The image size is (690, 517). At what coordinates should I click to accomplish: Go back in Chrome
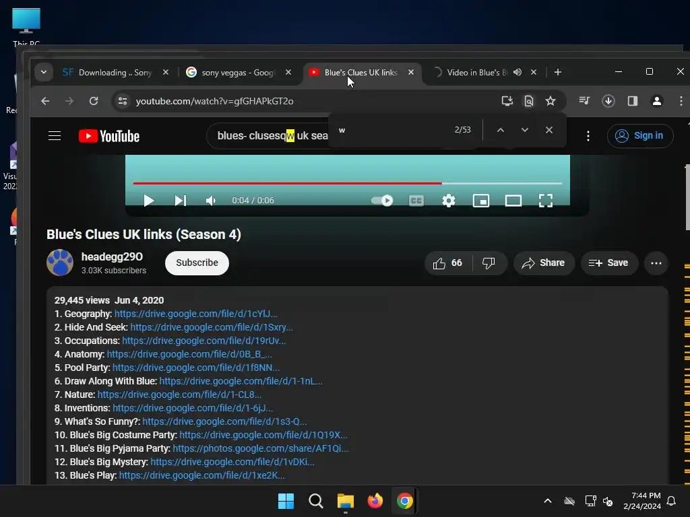click(45, 101)
